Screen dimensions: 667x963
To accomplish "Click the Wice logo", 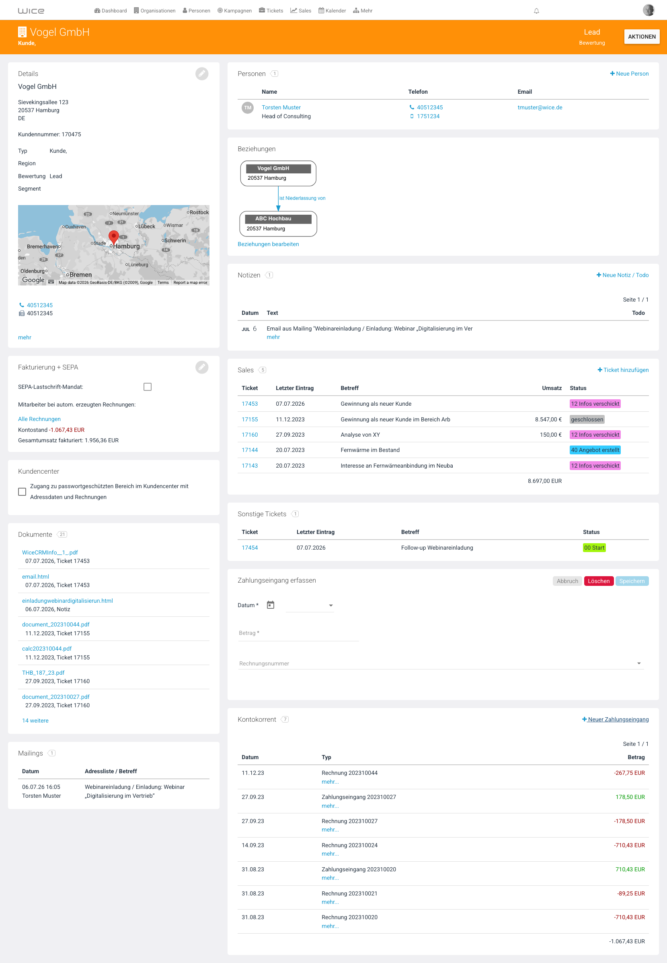I will point(31,11).
